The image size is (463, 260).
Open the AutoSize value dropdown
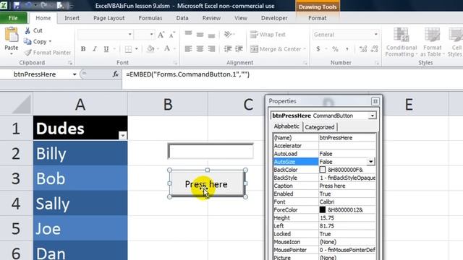point(370,162)
